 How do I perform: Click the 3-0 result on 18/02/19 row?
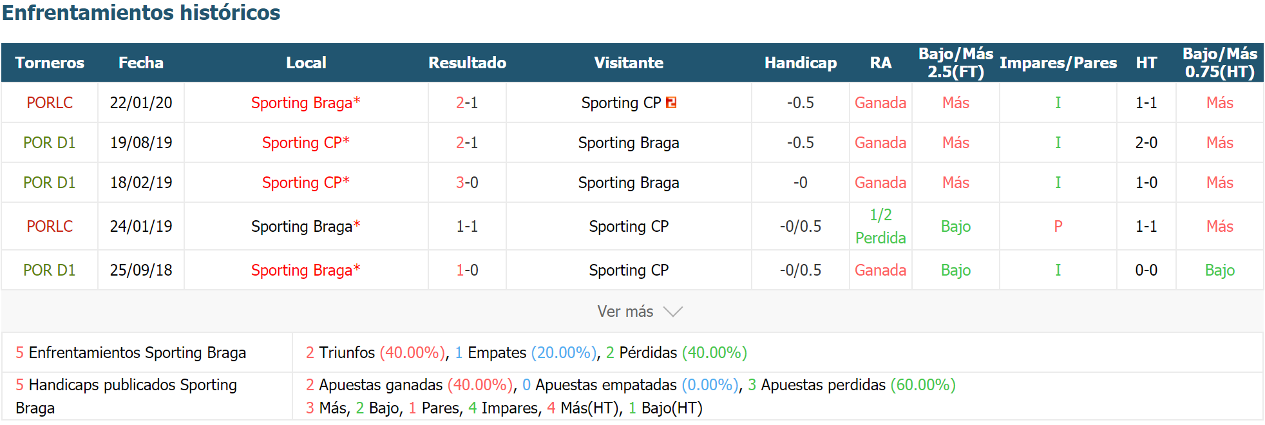[x=467, y=182]
